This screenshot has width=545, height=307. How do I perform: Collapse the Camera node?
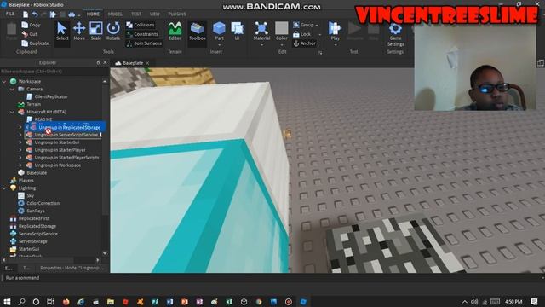click(x=13, y=89)
